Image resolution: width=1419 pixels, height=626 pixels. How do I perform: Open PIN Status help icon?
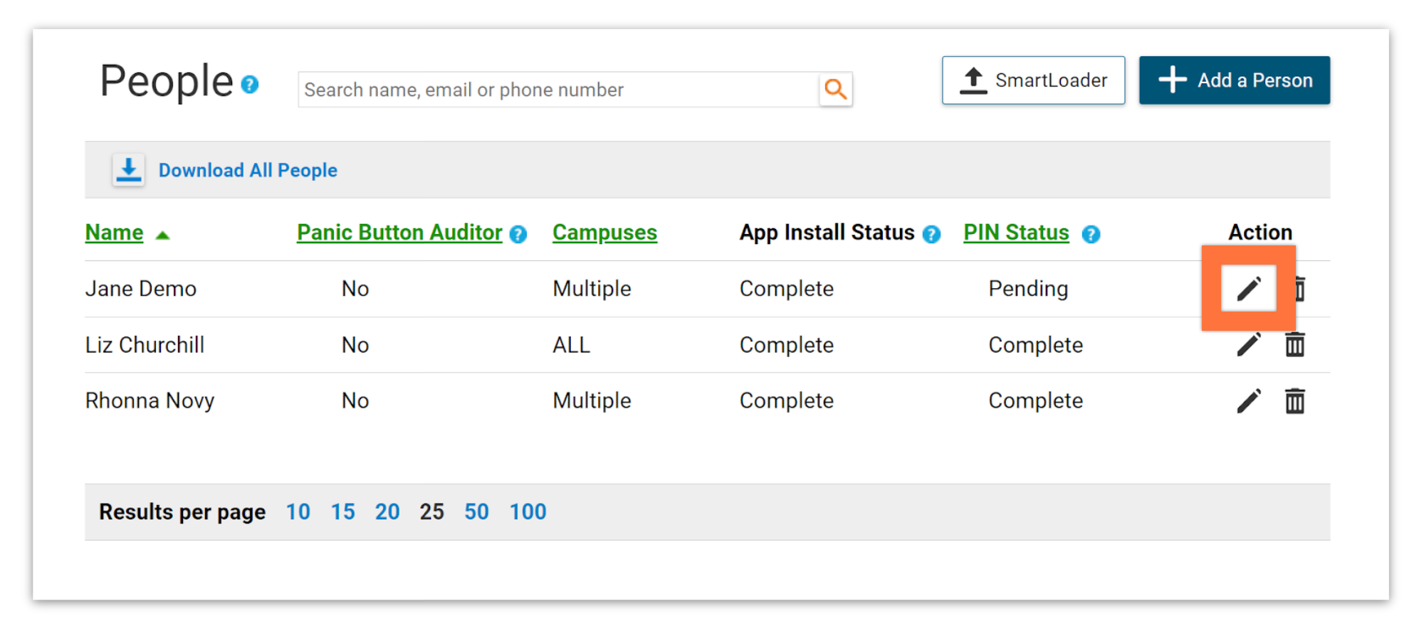(x=1091, y=234)
